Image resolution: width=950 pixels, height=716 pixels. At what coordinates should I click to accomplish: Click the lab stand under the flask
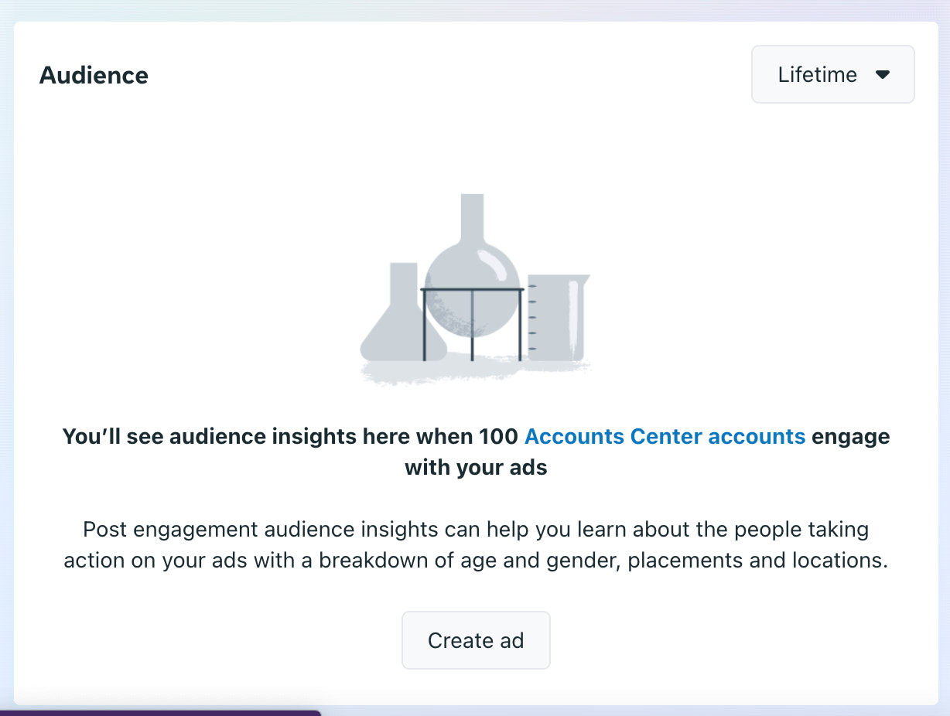pos(472,325)
